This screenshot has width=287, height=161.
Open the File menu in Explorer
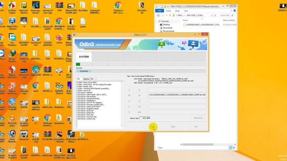pos(160,11)
